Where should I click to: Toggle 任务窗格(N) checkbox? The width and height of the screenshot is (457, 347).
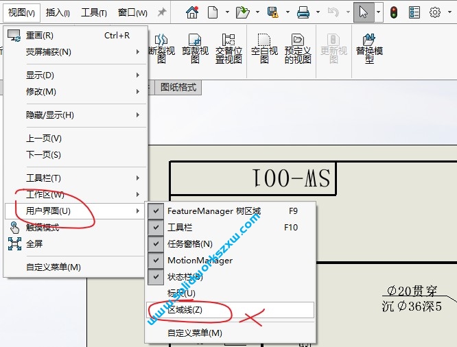[x=156, y=243]
